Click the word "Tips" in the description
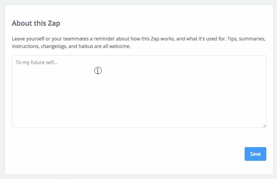The image size is (277, 179). point(233,39)
